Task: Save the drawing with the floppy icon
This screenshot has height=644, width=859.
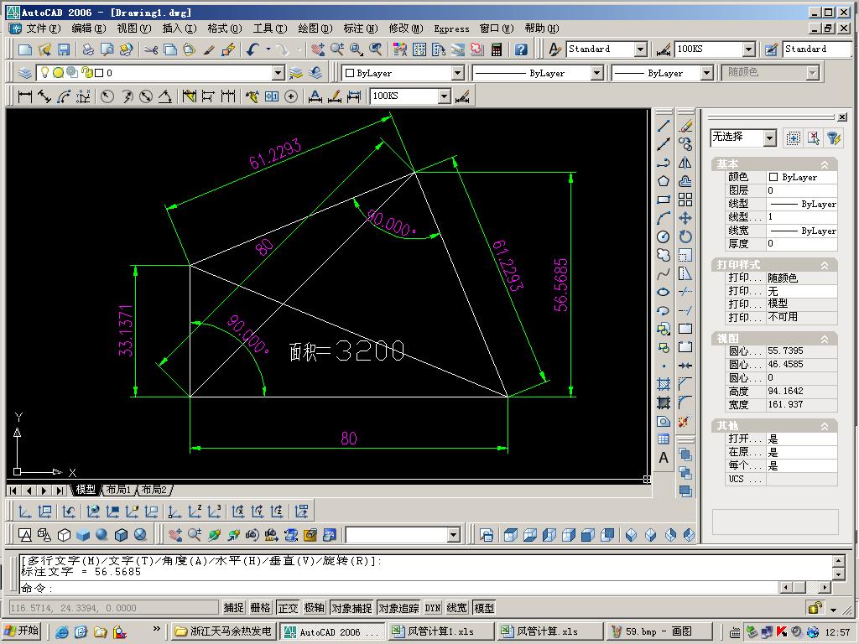Action: click(64, 49)
